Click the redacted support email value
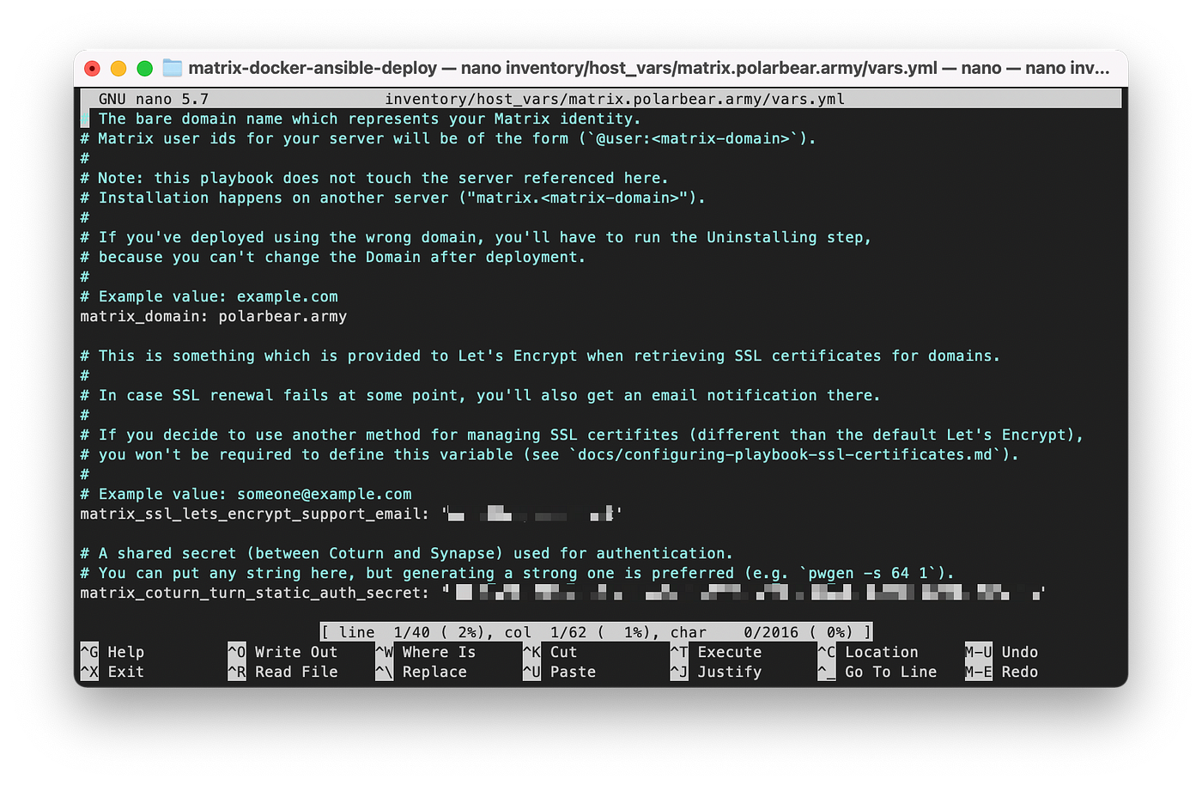This screenshot has width=1202, height=785. pos(531,514)
